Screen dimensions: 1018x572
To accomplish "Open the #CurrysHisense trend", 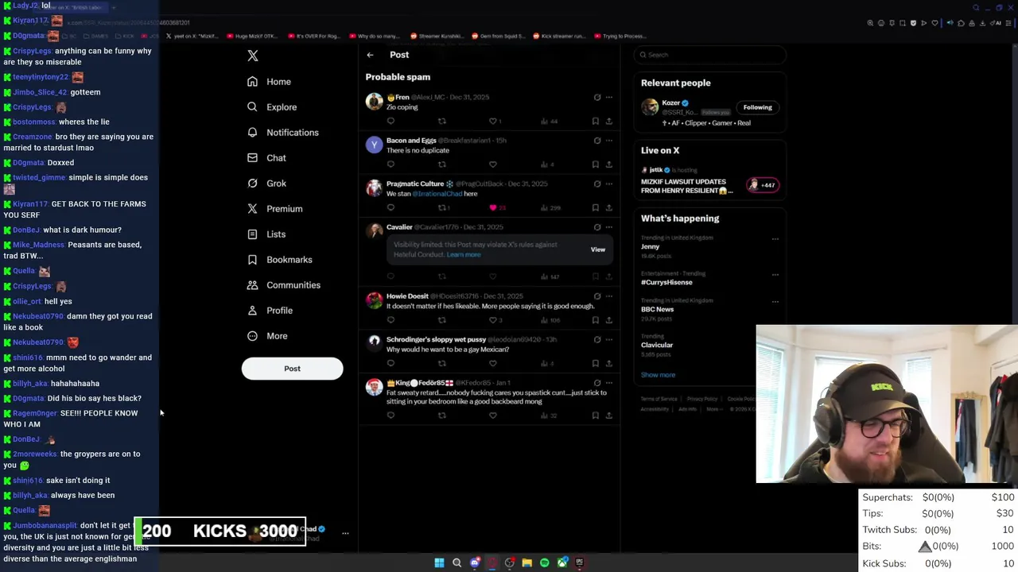I will (666, 283).
